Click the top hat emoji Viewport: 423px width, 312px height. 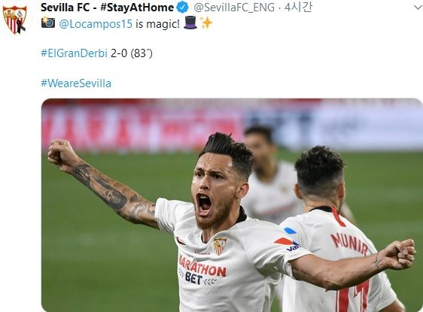[190, 23]
